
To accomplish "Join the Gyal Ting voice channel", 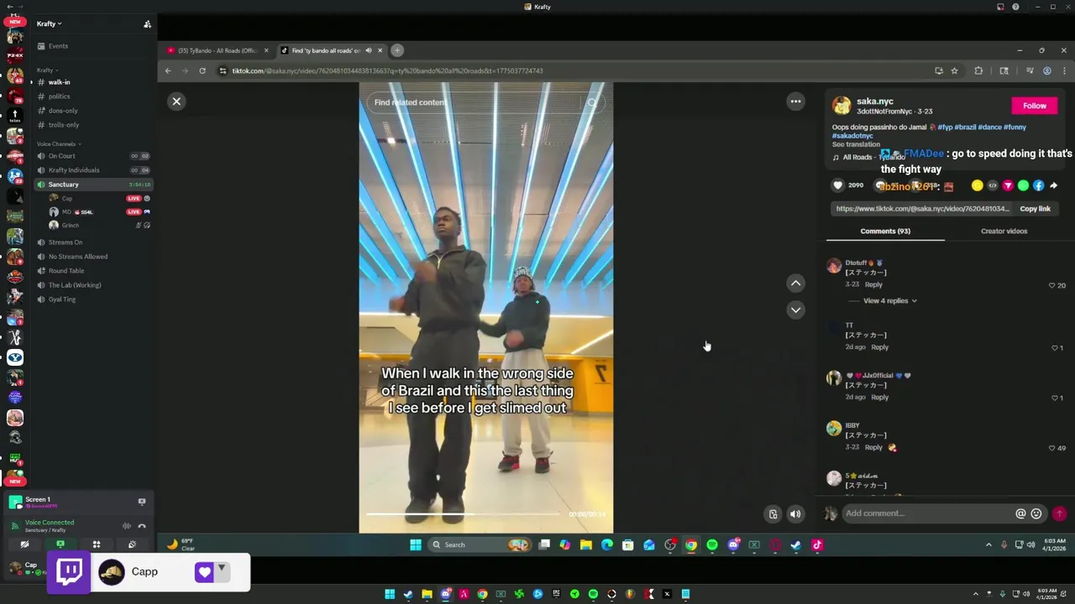I will (x=92, y=299).
